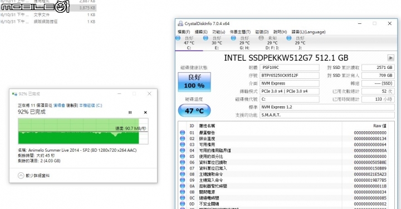Click the interface field NVM Express

(290, 83)
